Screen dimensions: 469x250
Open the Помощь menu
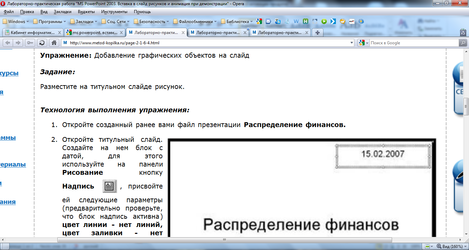pos(142,12)
